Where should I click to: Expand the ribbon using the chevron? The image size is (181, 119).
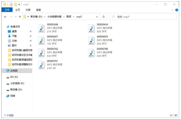point(173,10)
